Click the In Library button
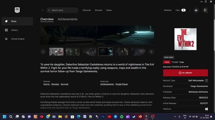 185,73
